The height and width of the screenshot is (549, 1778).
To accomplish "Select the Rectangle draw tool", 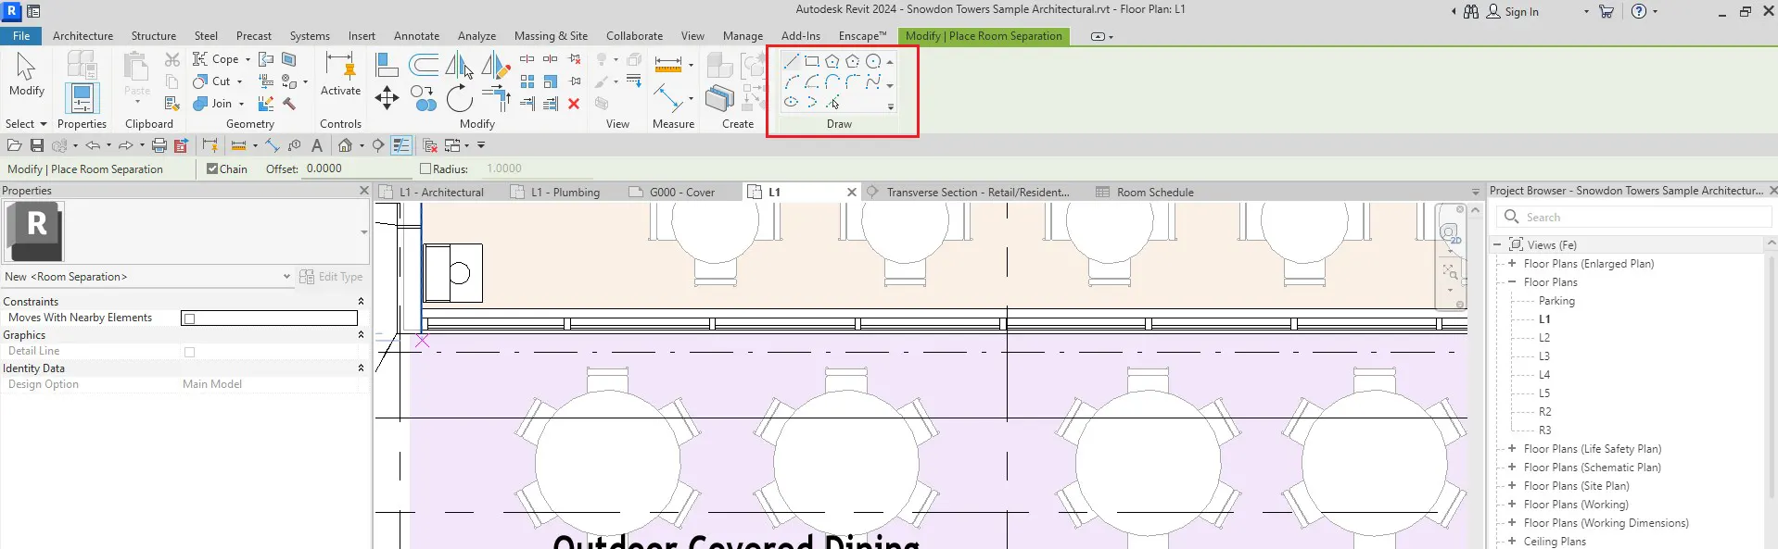I will [811, 61].
